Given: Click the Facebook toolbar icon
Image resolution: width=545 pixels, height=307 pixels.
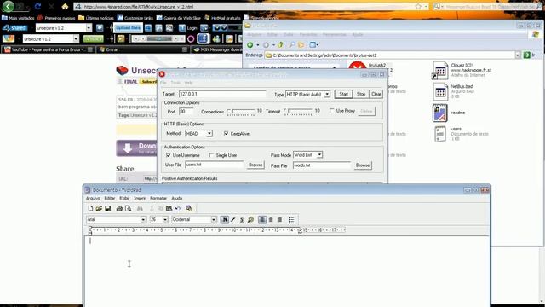Looking at the screenshot, I should (x=204, y=38).
